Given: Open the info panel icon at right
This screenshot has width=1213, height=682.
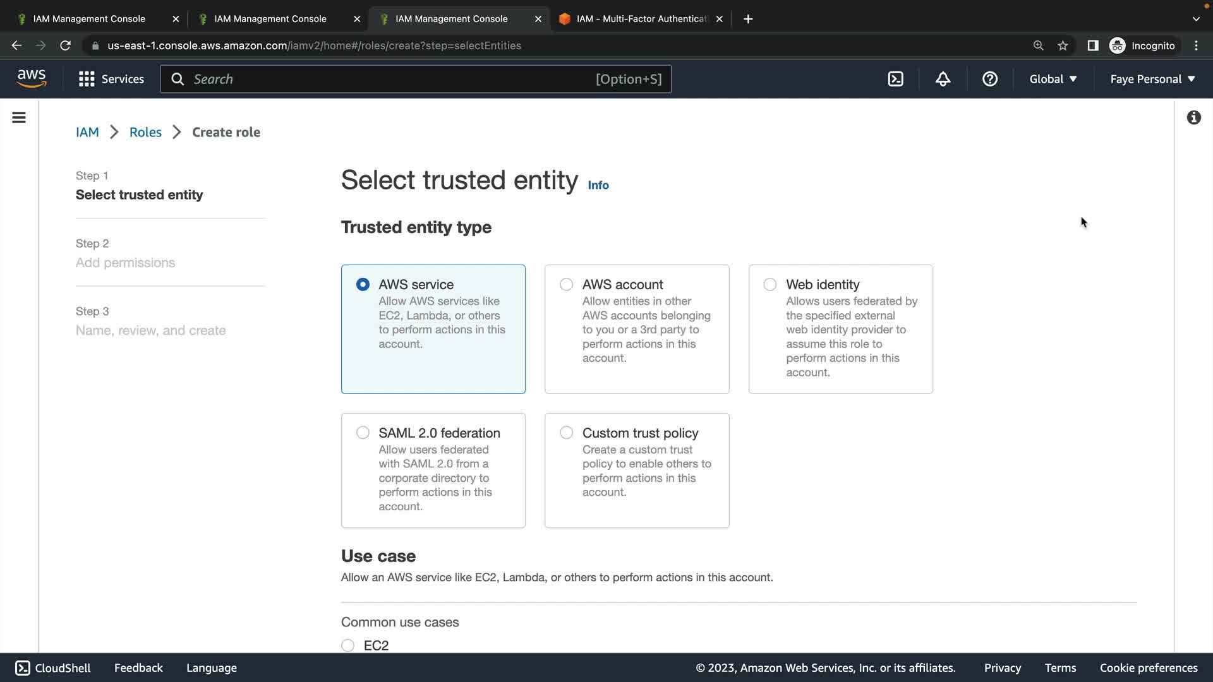Looking at the screenshot, I should (x=1193, y=117).
